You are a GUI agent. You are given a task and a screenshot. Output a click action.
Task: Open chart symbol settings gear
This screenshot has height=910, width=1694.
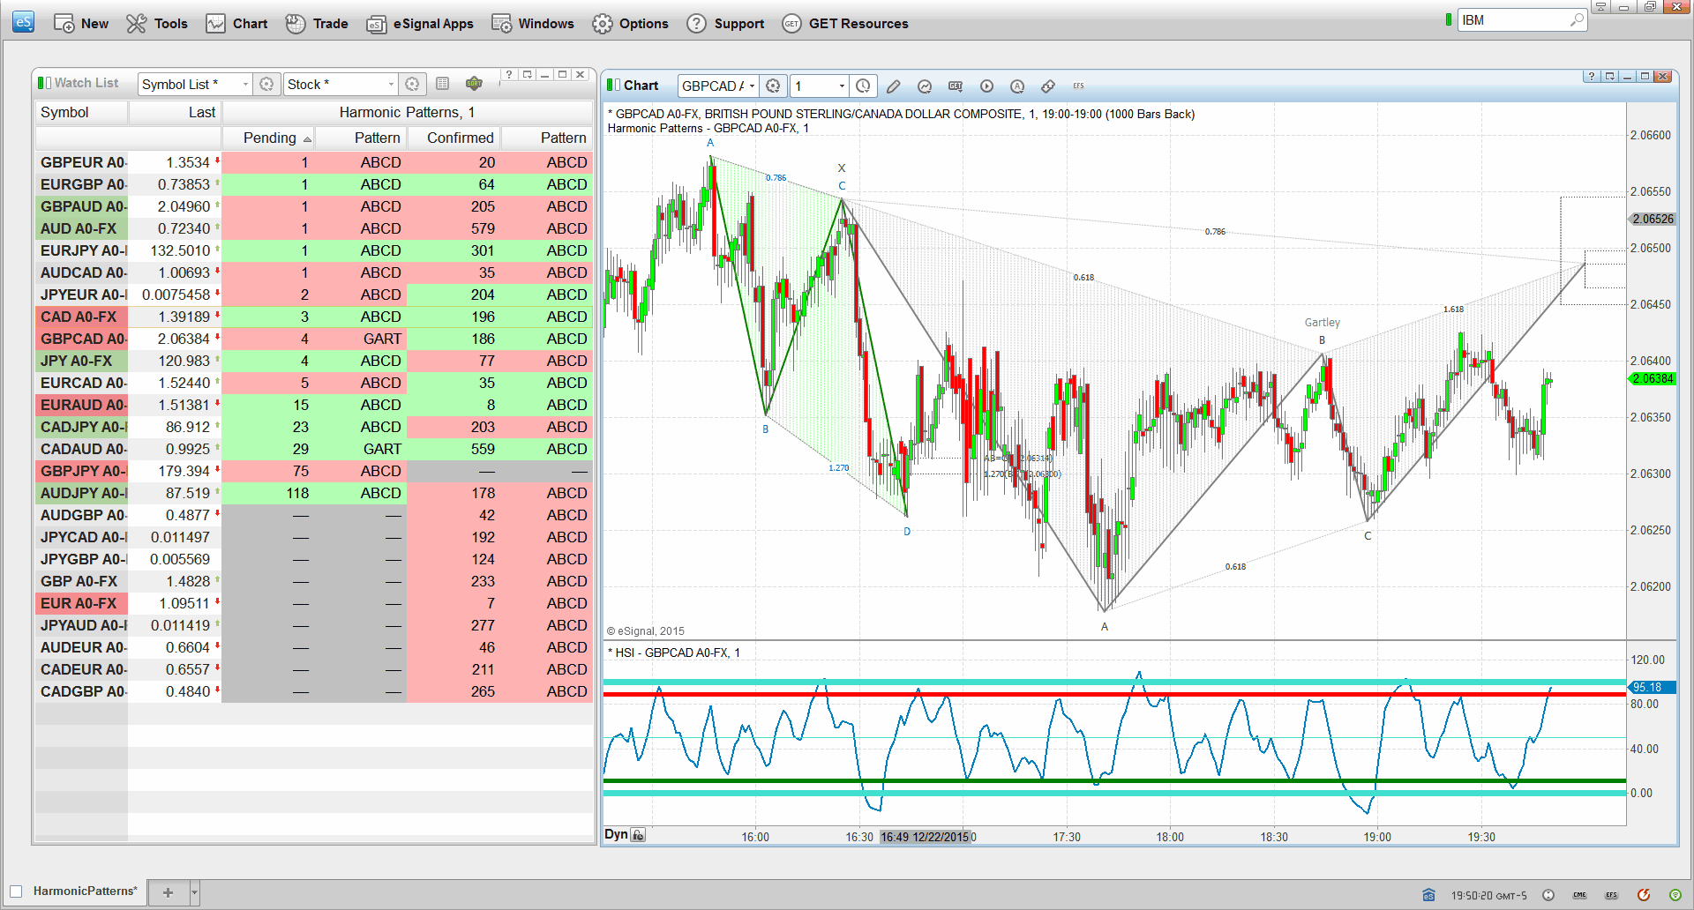pos(774,86)
